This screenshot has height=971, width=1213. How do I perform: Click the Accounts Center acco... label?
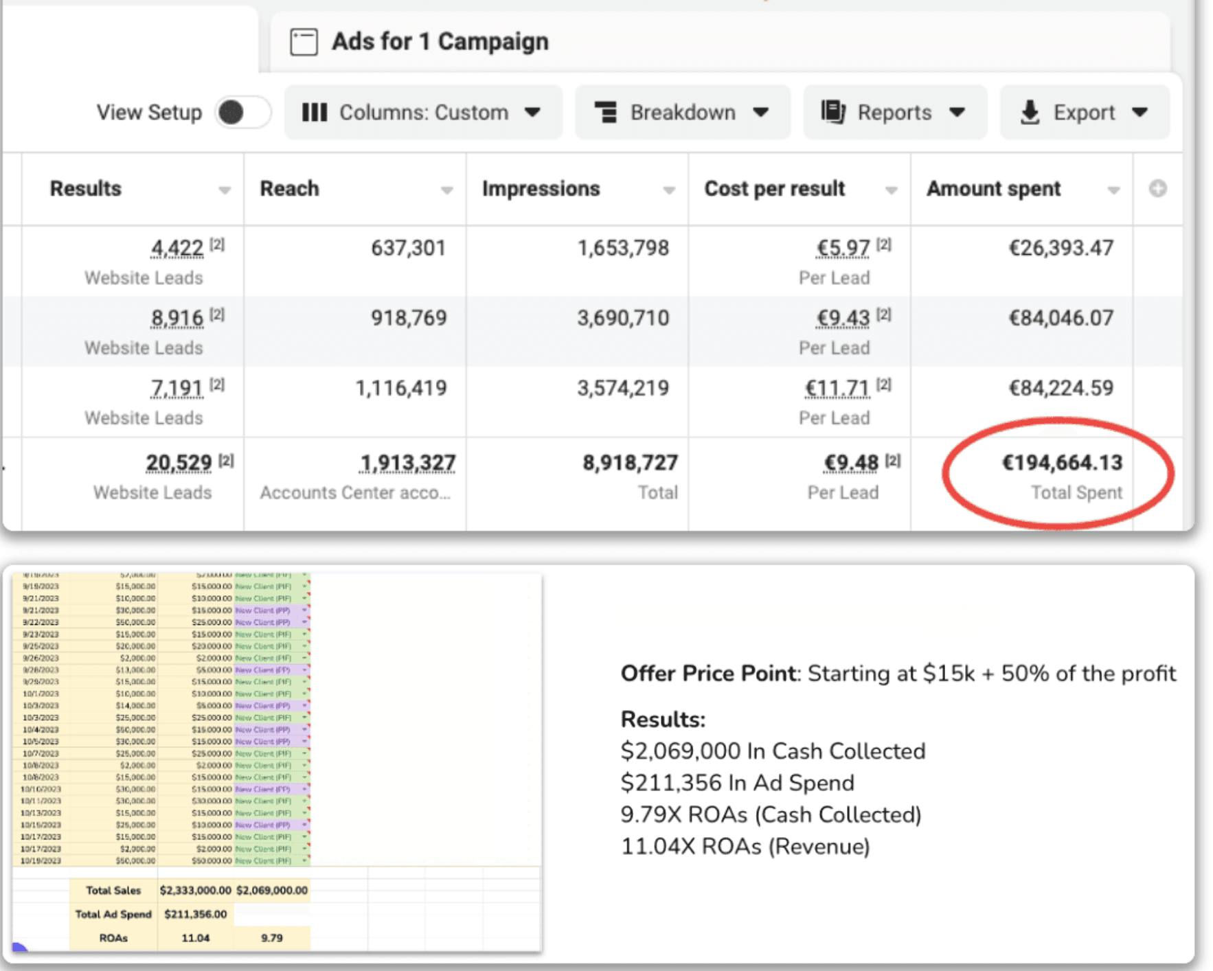point(355,493)
